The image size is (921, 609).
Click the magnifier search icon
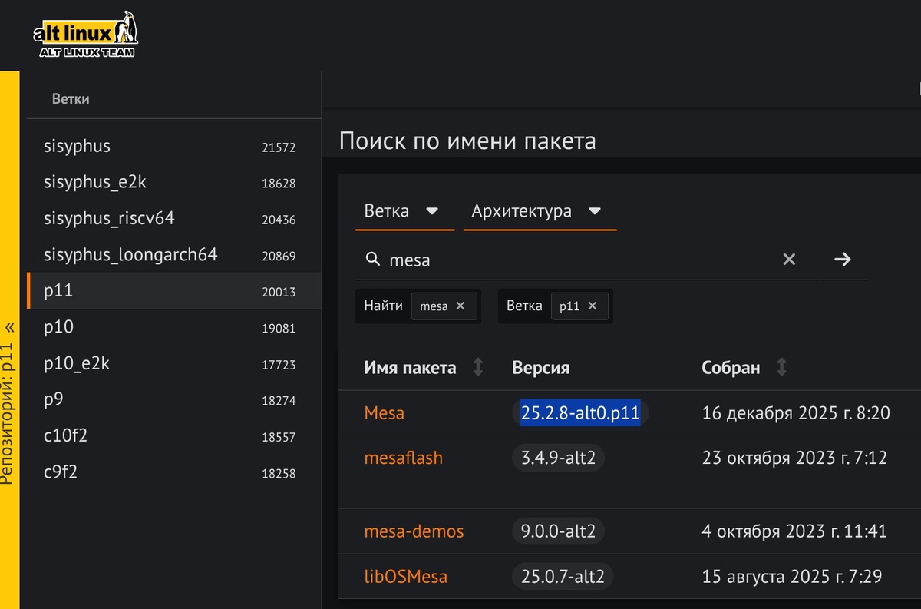374,260
